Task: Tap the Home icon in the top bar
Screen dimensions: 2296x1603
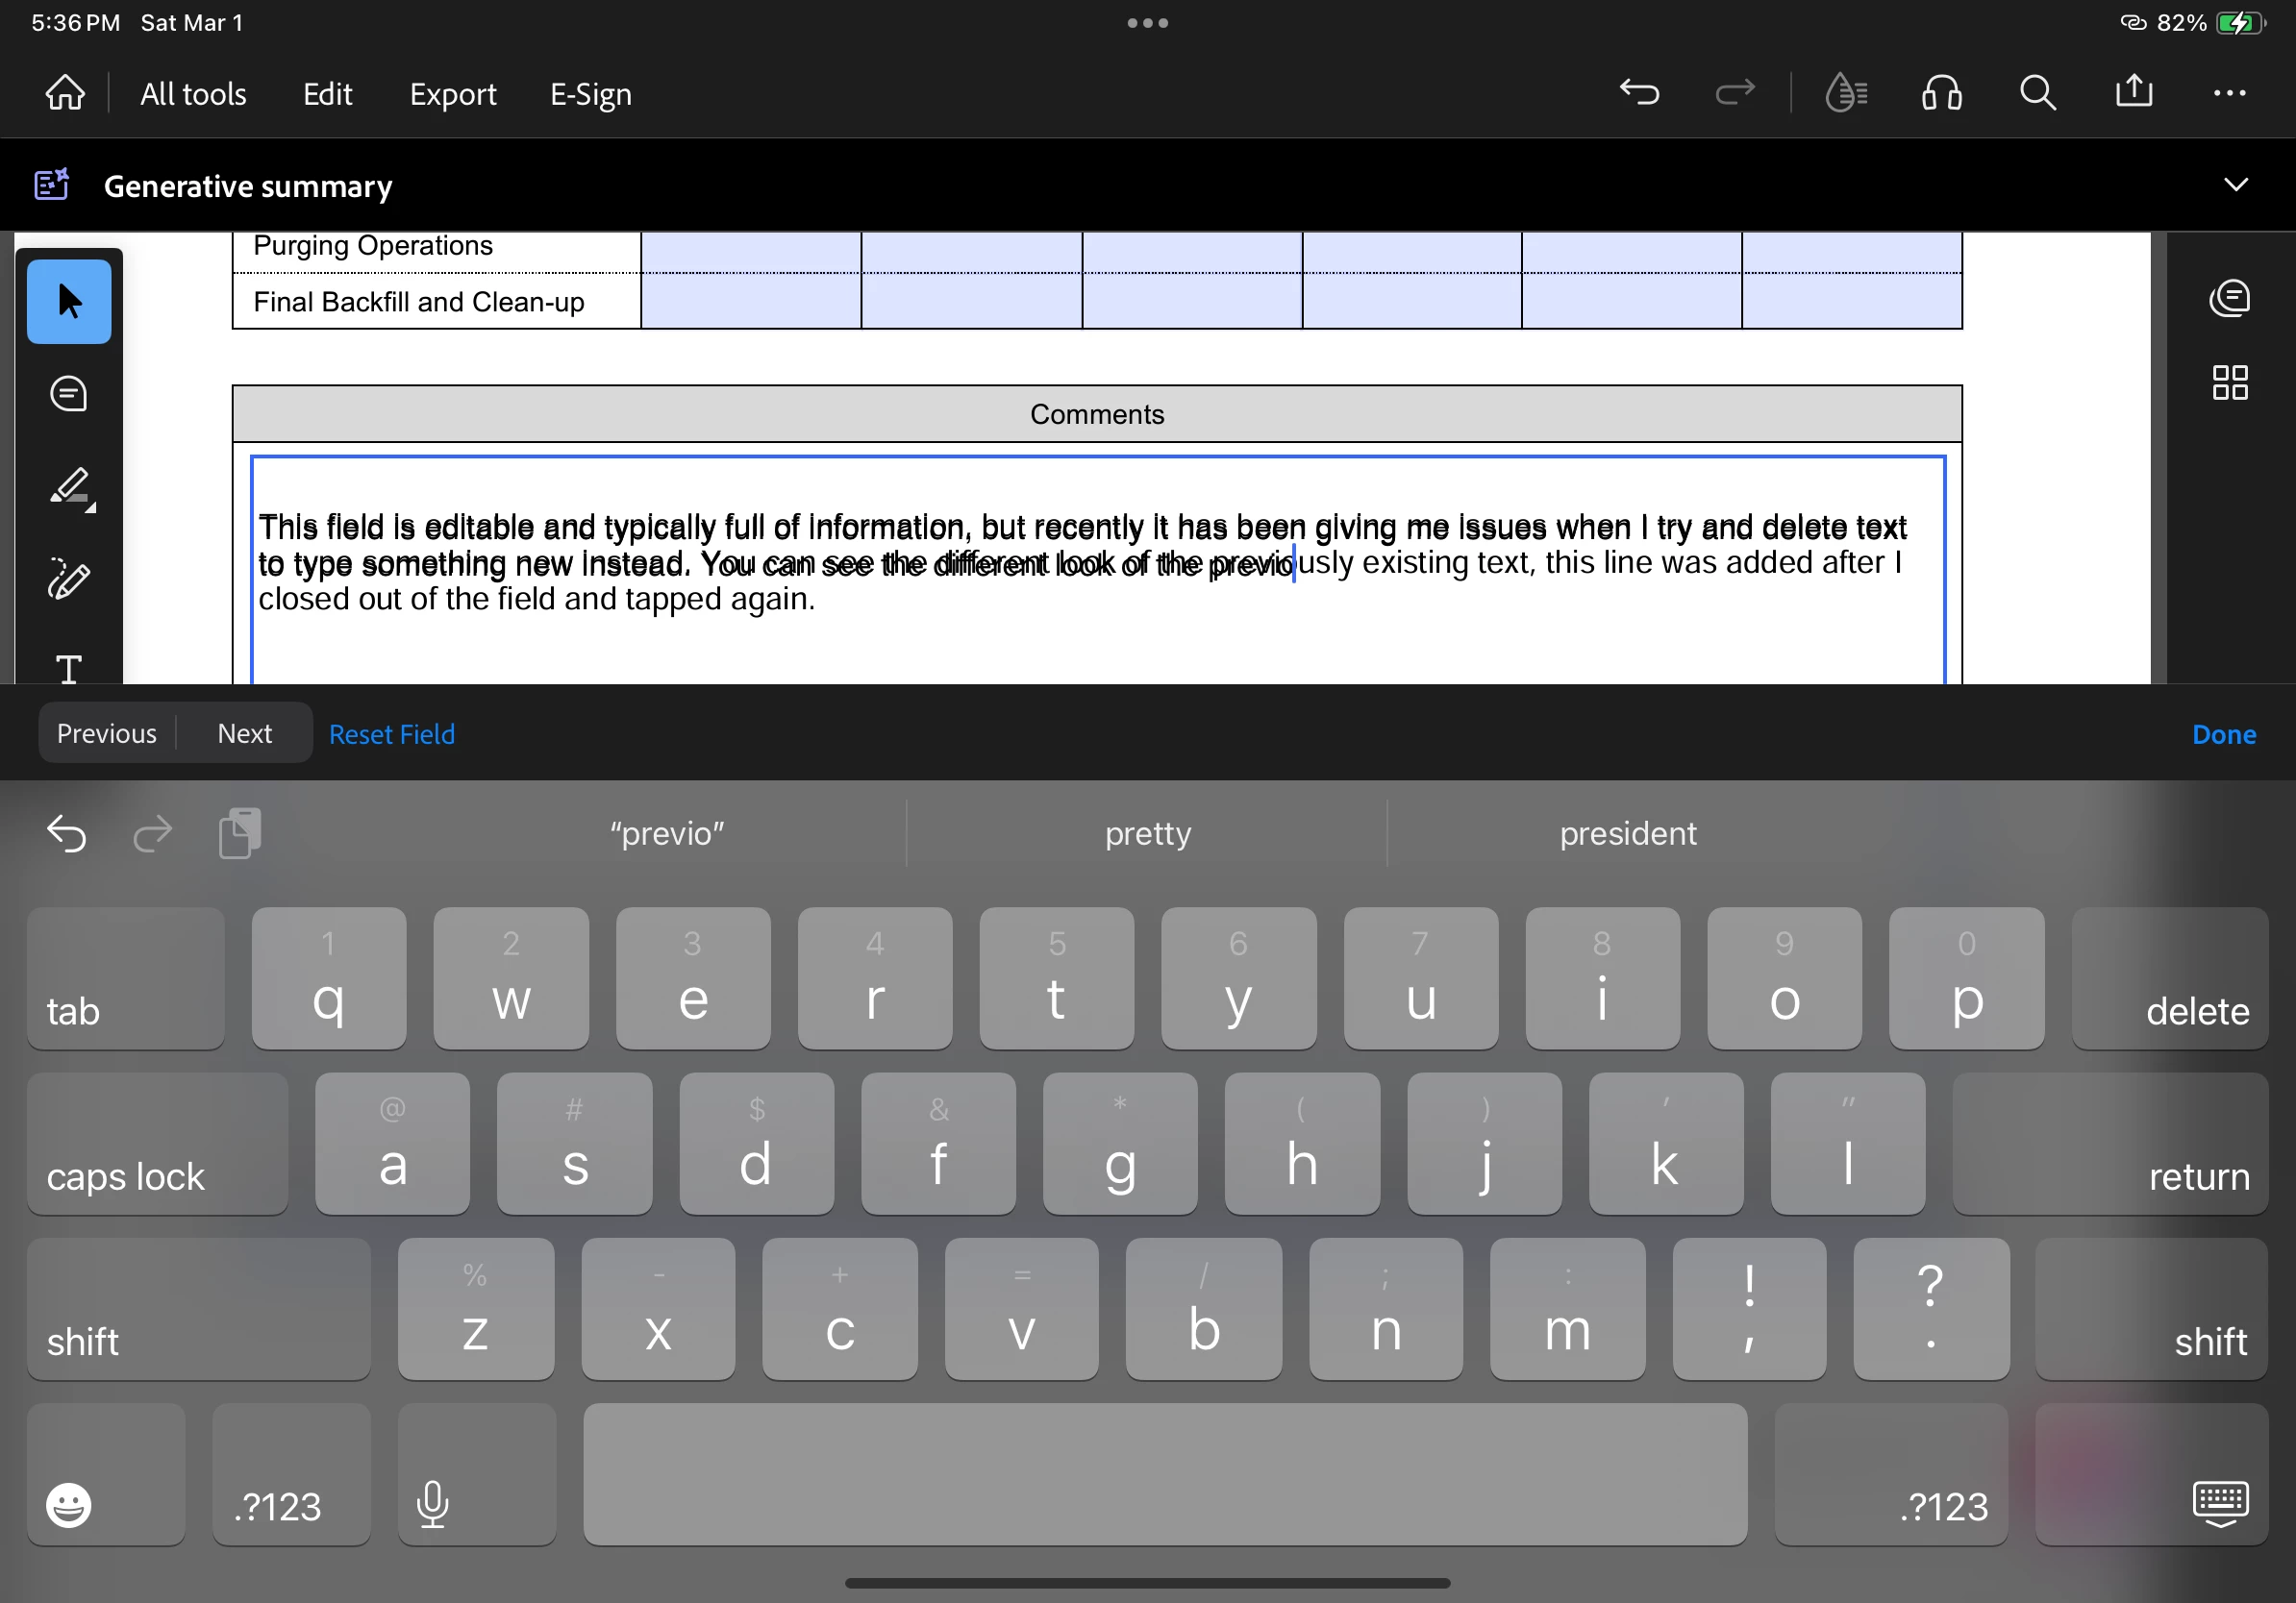Action: coord(65,93)
